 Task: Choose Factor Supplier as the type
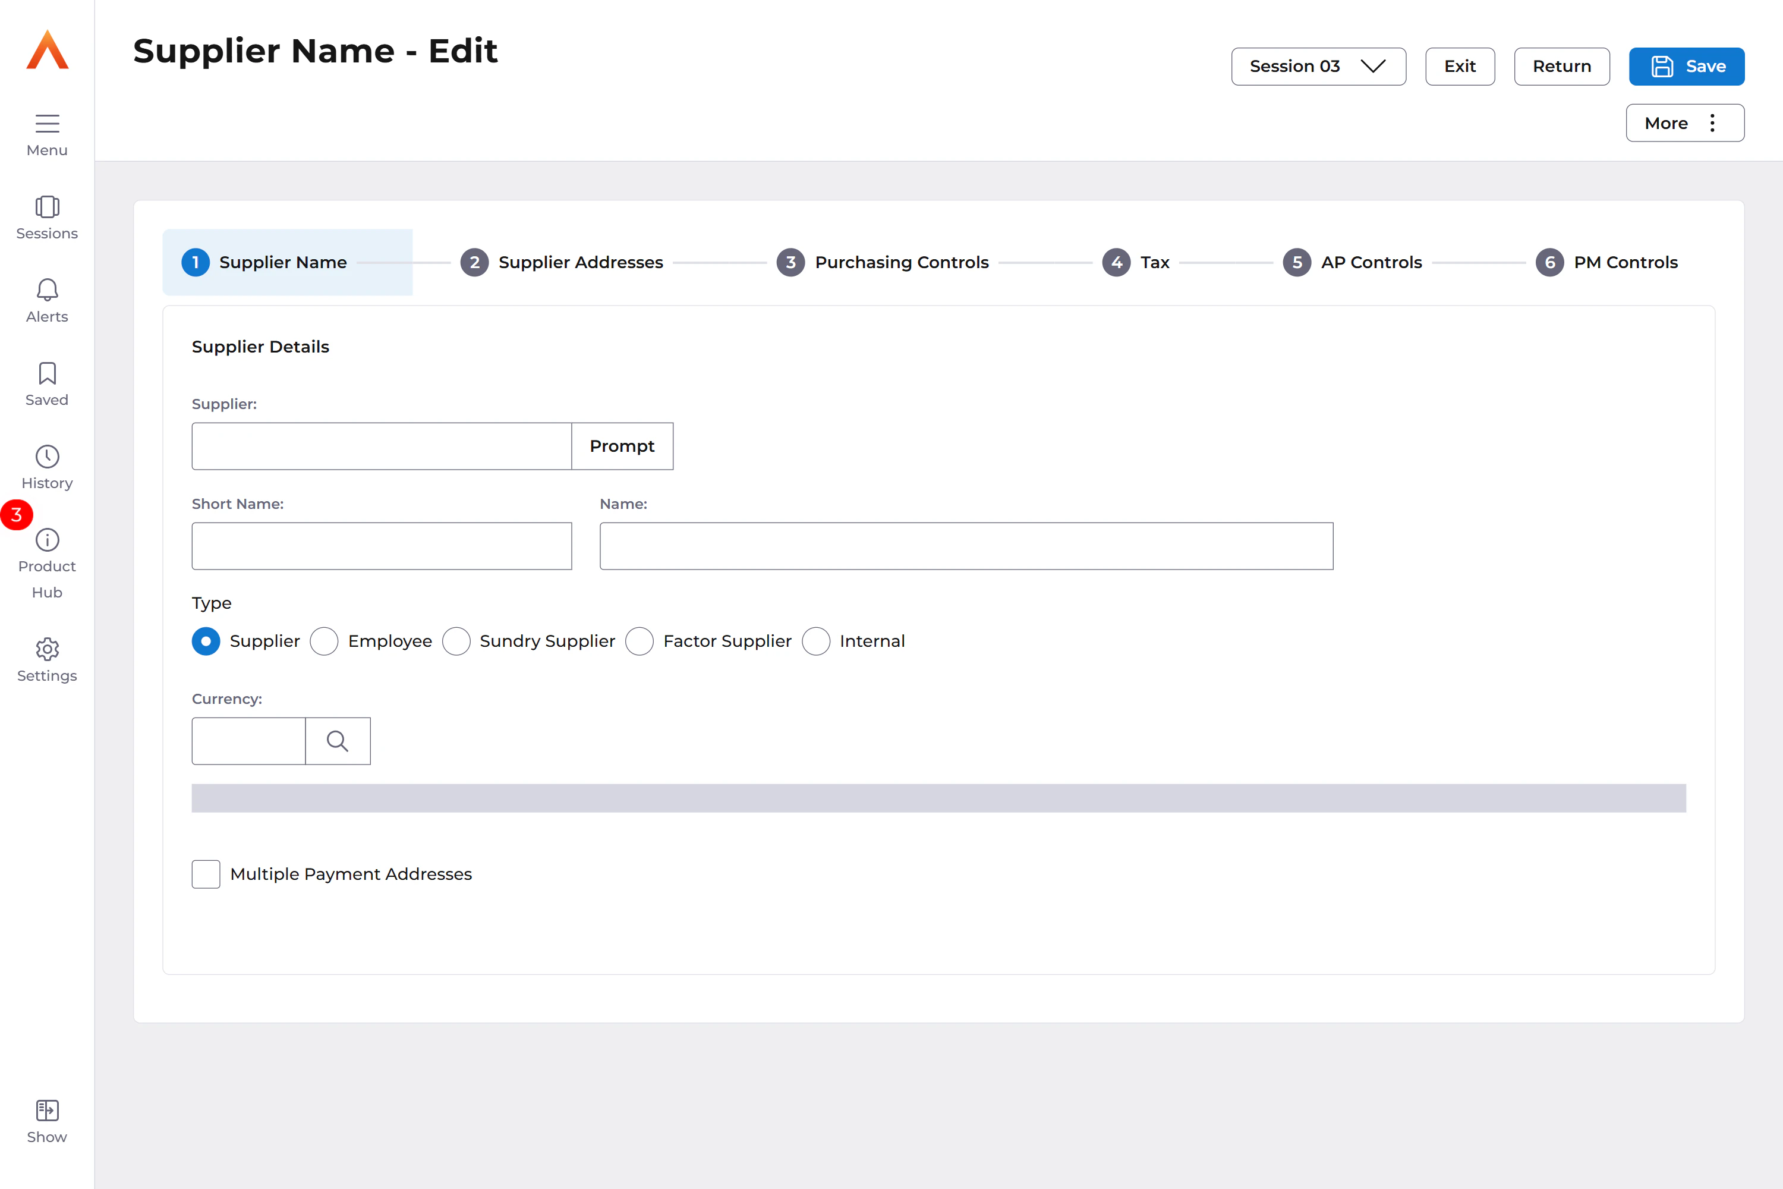(x=640, y=641)
